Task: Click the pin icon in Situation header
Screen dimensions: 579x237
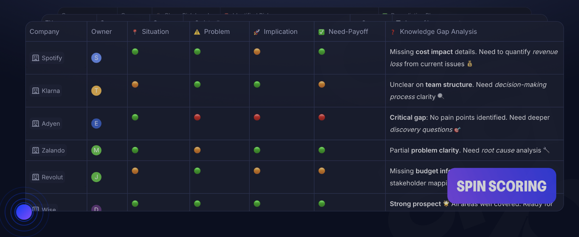Action: [135, 32]
